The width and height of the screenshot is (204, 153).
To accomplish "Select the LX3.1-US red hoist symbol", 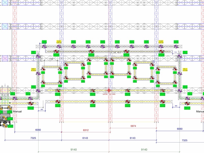I will pos(56,51).
